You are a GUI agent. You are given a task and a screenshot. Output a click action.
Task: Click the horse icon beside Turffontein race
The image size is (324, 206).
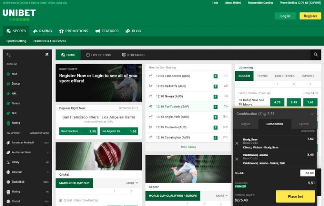pos(151,106)
